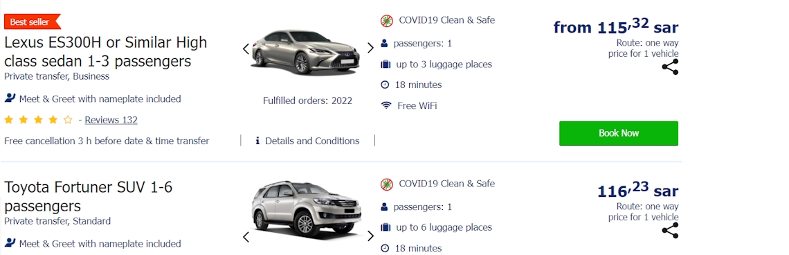
Task: Open the Lexus ES300H or Similar title
Action: click(106, 52)
